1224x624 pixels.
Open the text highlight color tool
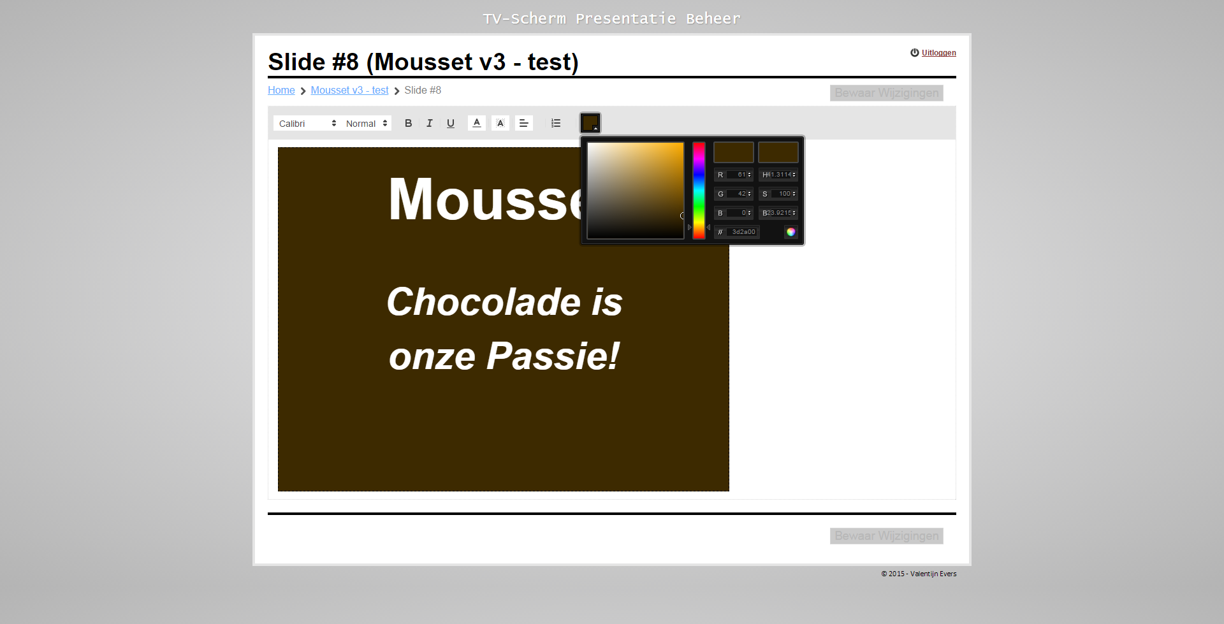point(500,123)
